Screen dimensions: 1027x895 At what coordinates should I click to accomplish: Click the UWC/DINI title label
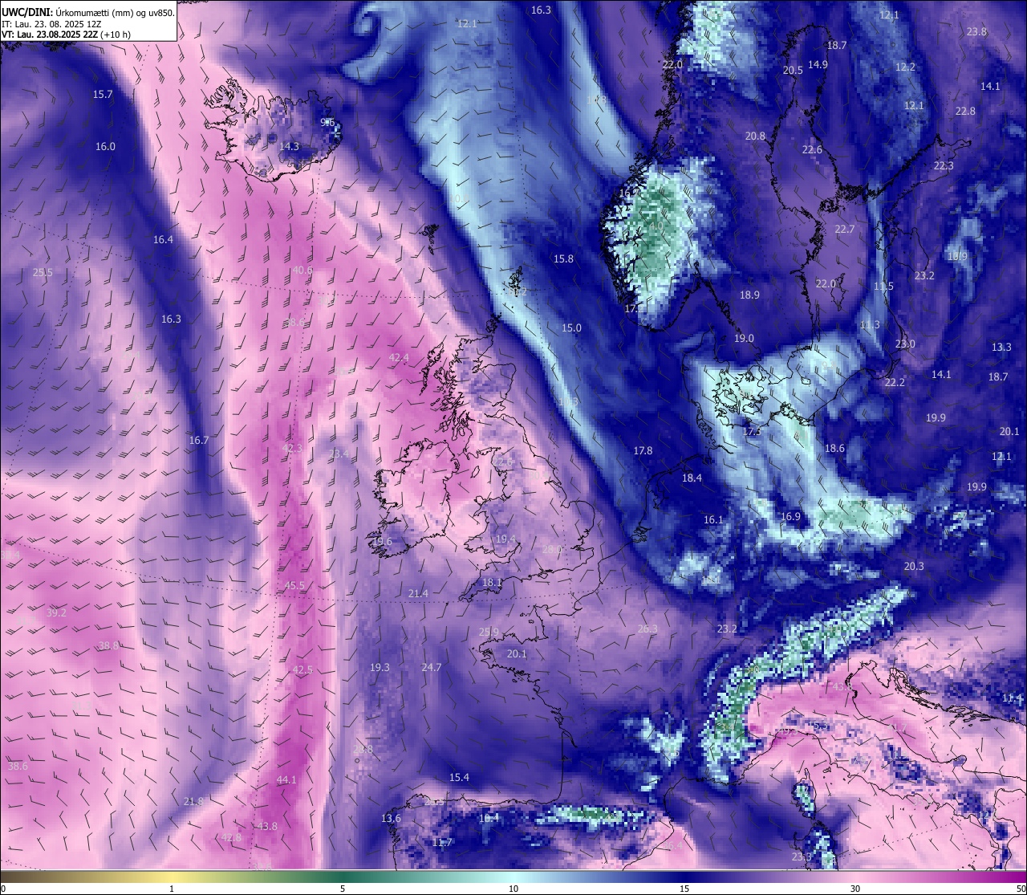coord(26,12)
